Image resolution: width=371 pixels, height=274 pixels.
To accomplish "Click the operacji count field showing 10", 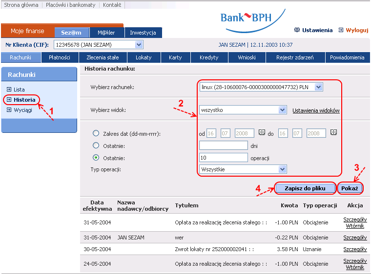I will [224, 158].
